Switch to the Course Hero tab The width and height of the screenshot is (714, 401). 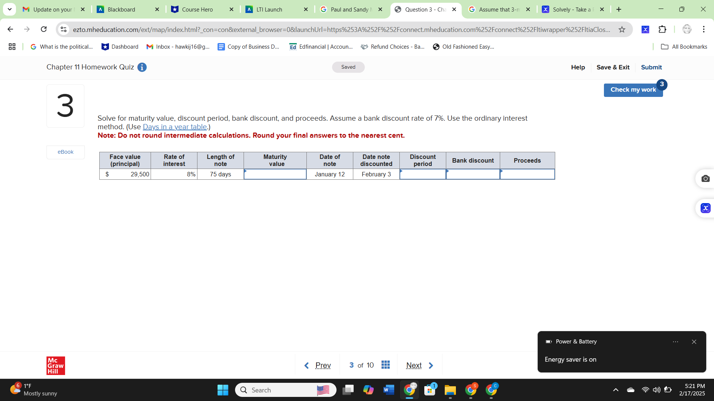(197, 9)
